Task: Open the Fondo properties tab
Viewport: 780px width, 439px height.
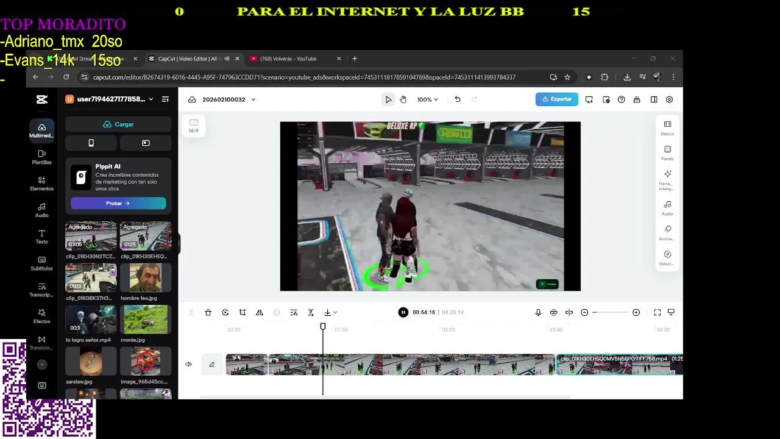Action: click(667, 153)
